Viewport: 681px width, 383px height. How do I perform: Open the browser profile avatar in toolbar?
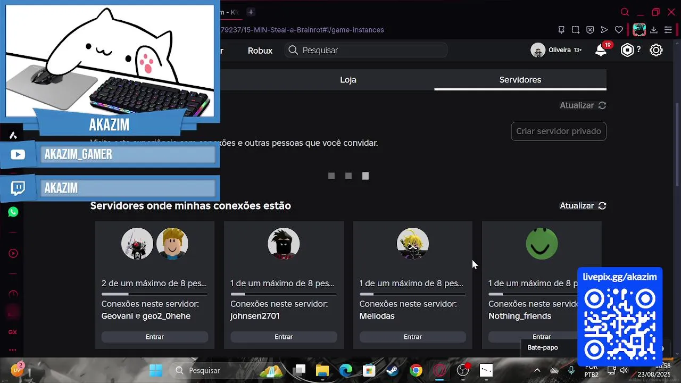click(639, 30)
